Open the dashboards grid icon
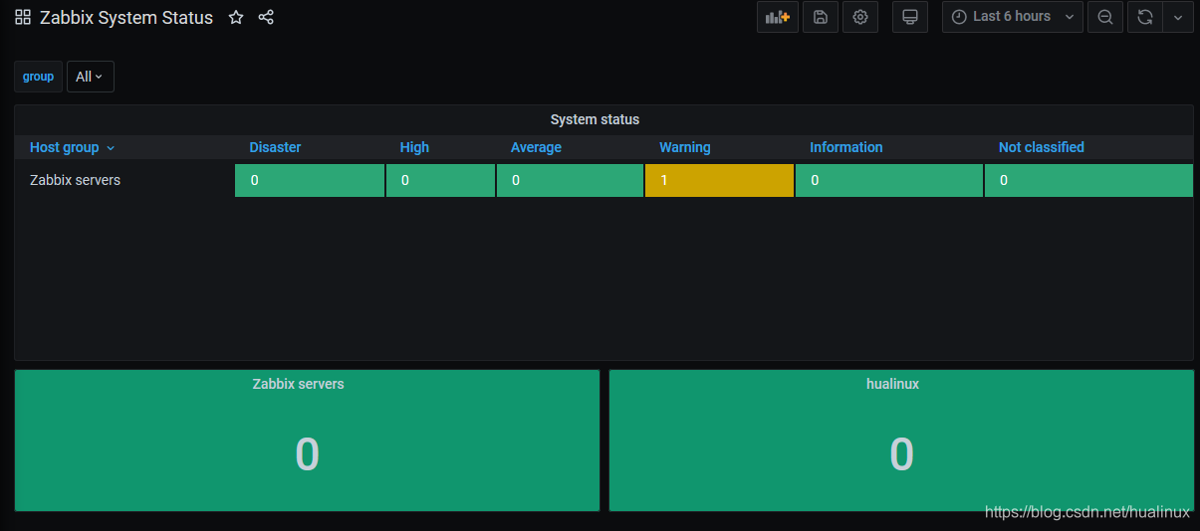 pyautogui.click(x=23, y=18)
